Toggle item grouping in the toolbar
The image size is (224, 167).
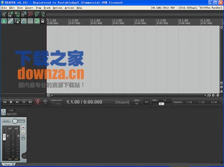pyautogui.click(x=10, y=21)
